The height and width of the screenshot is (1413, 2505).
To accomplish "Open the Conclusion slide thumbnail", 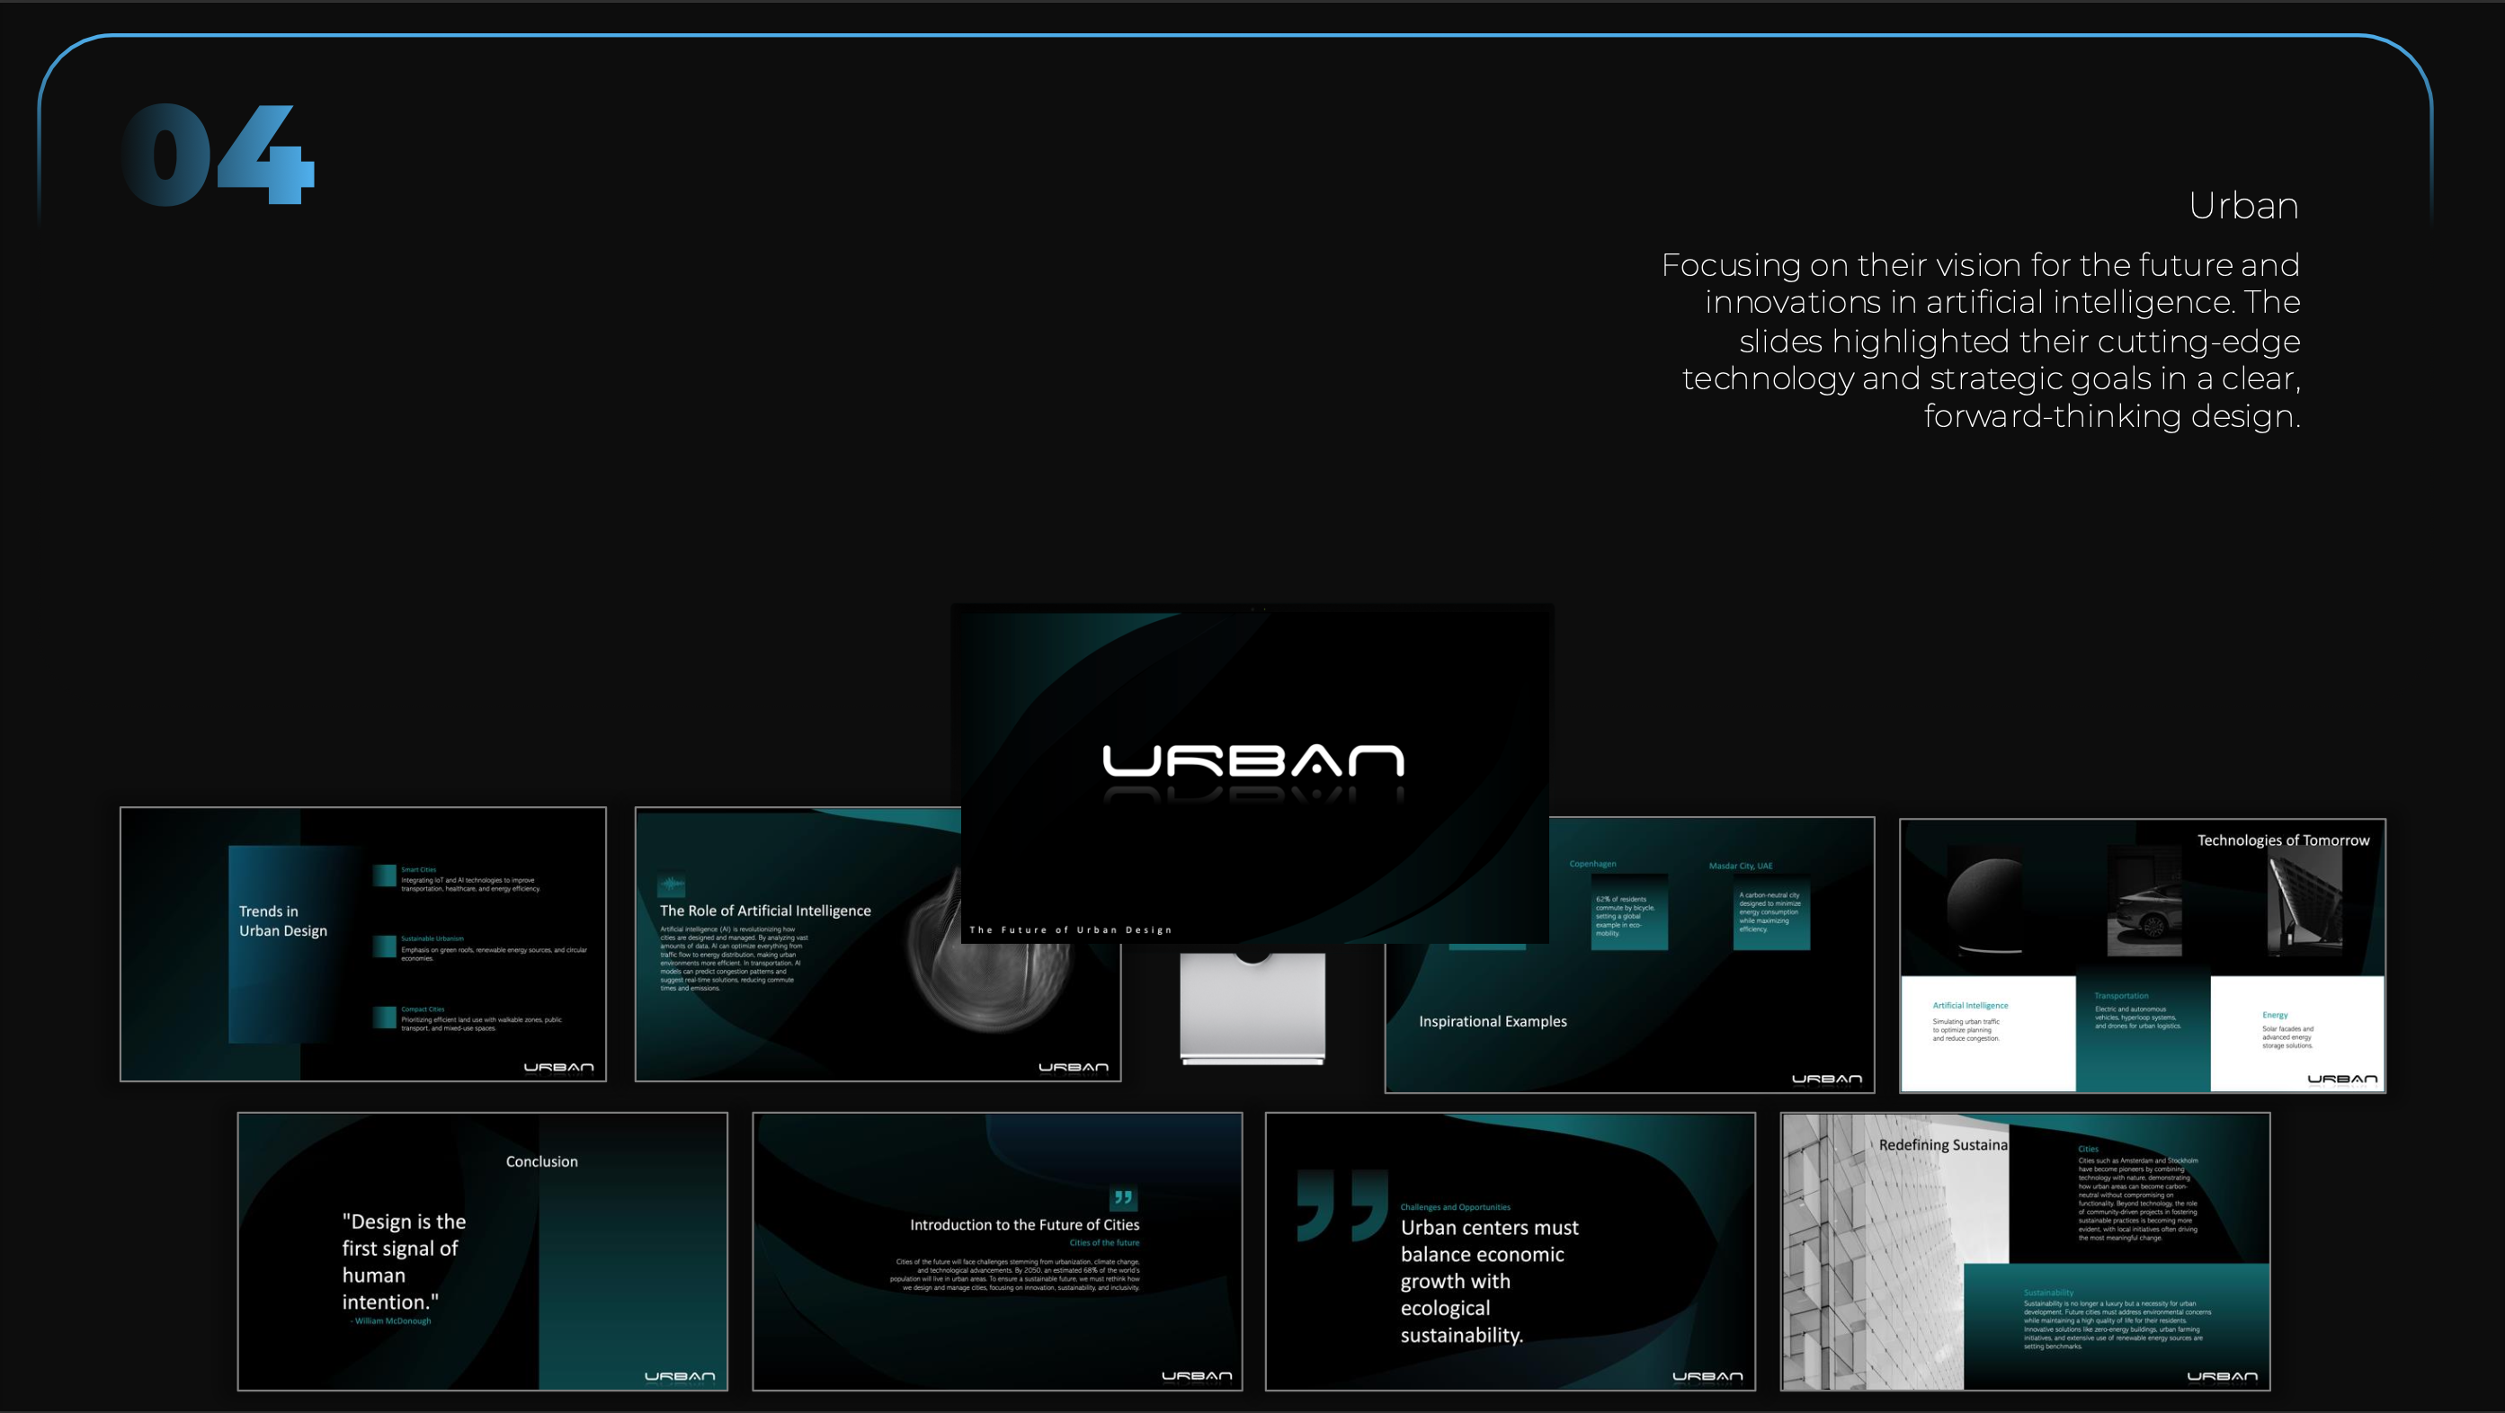I will pos(482,1250).
